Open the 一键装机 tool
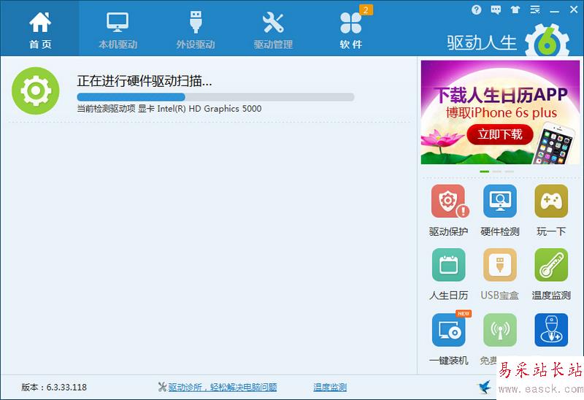The height and width of the screenshot is (400, 584). pos(448,337)
